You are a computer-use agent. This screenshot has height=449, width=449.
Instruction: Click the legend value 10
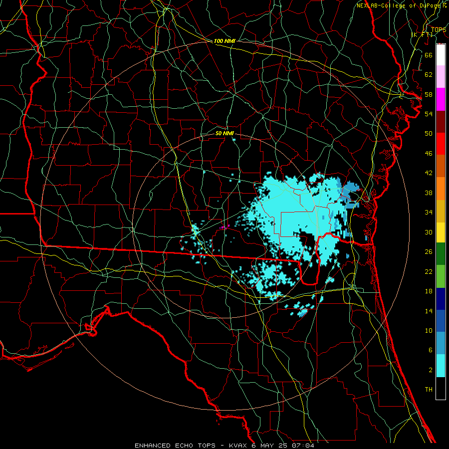click(x=429, y=331)
